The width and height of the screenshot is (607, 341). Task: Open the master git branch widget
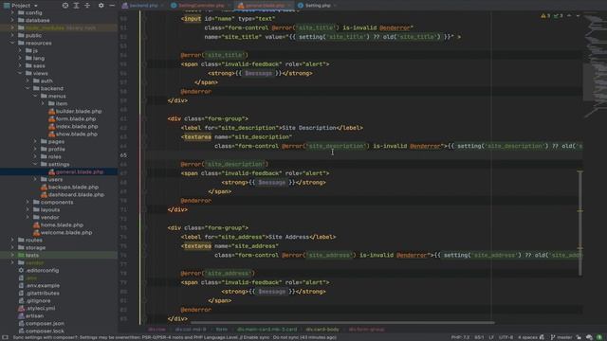(x=561, y=337)
